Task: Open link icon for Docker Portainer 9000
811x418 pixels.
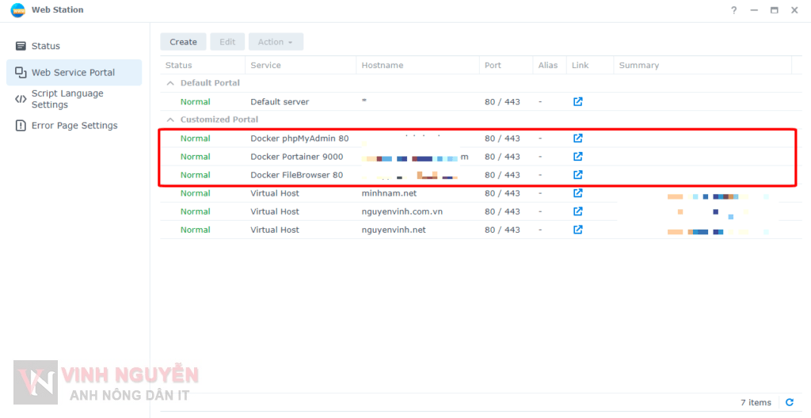Action: pyautogui.click(x=578, y=157)
